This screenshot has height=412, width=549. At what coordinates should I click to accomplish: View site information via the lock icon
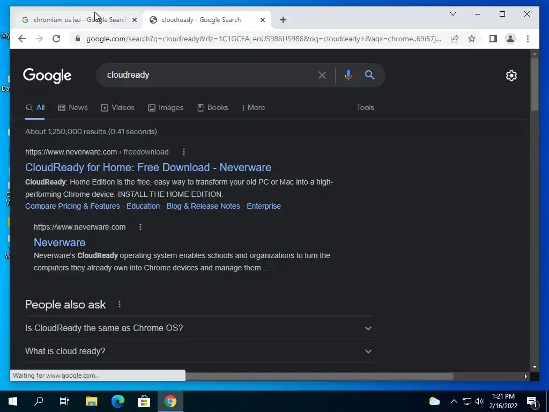[x=78, y=39]
